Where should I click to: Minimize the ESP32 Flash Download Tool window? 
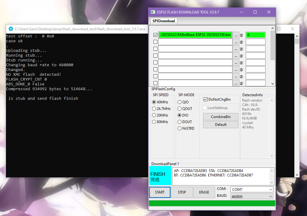click(x=241, y=12)
